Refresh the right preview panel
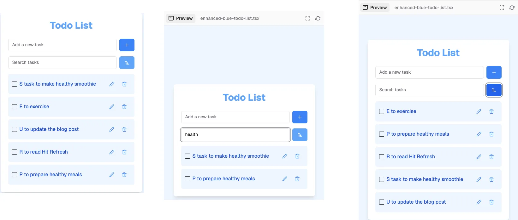Viewport: 518px width, 220px height. click(x=512, y=8)
